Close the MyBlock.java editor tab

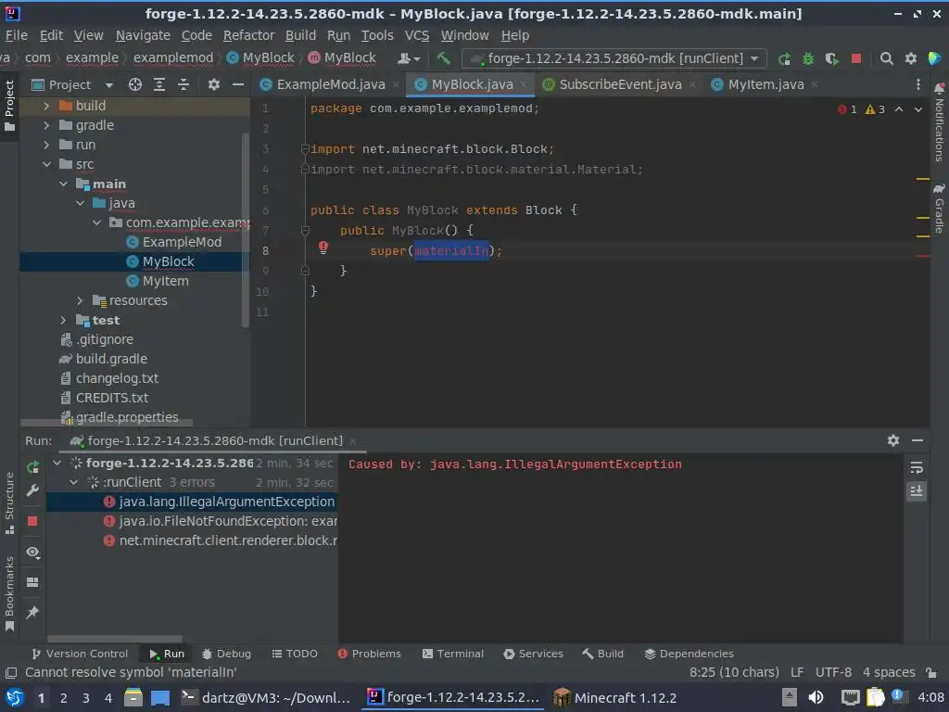(x=524, y=84)
